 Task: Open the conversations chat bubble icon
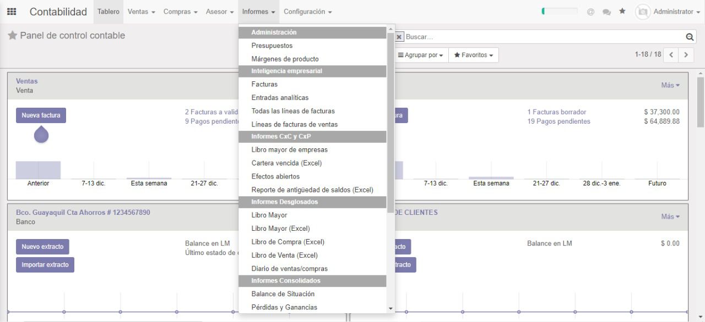[x=606, y=12]
